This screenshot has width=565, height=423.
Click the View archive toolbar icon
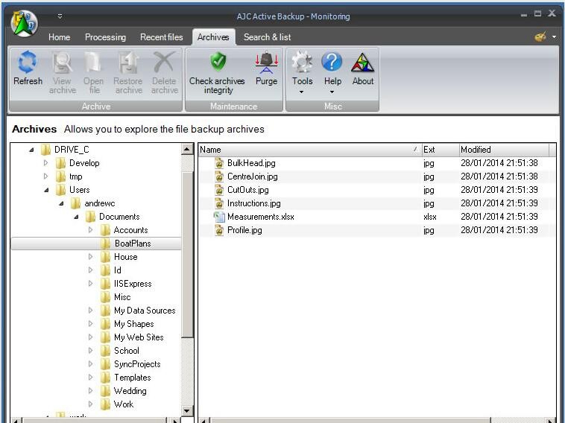pos(63,63)
